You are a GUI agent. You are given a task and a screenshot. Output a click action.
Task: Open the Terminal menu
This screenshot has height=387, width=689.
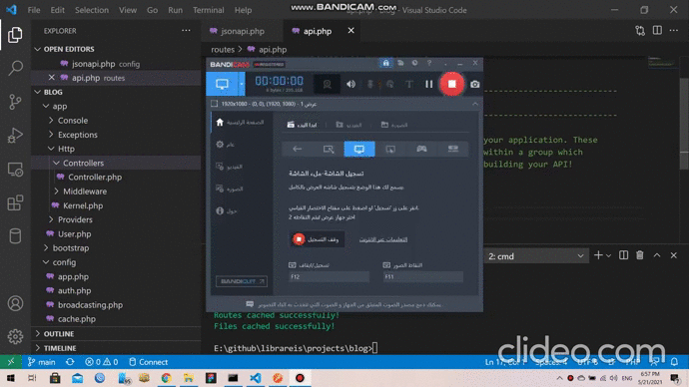[x=209, y=10]
